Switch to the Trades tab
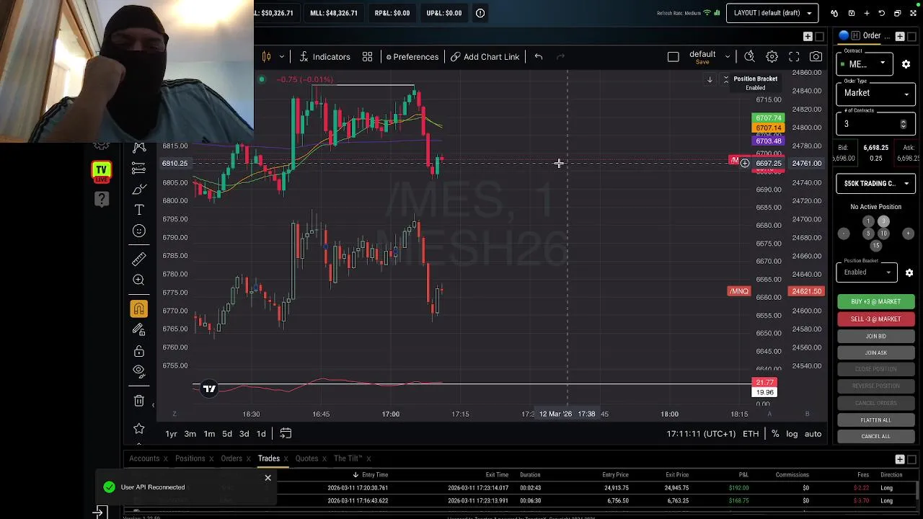 268,458
